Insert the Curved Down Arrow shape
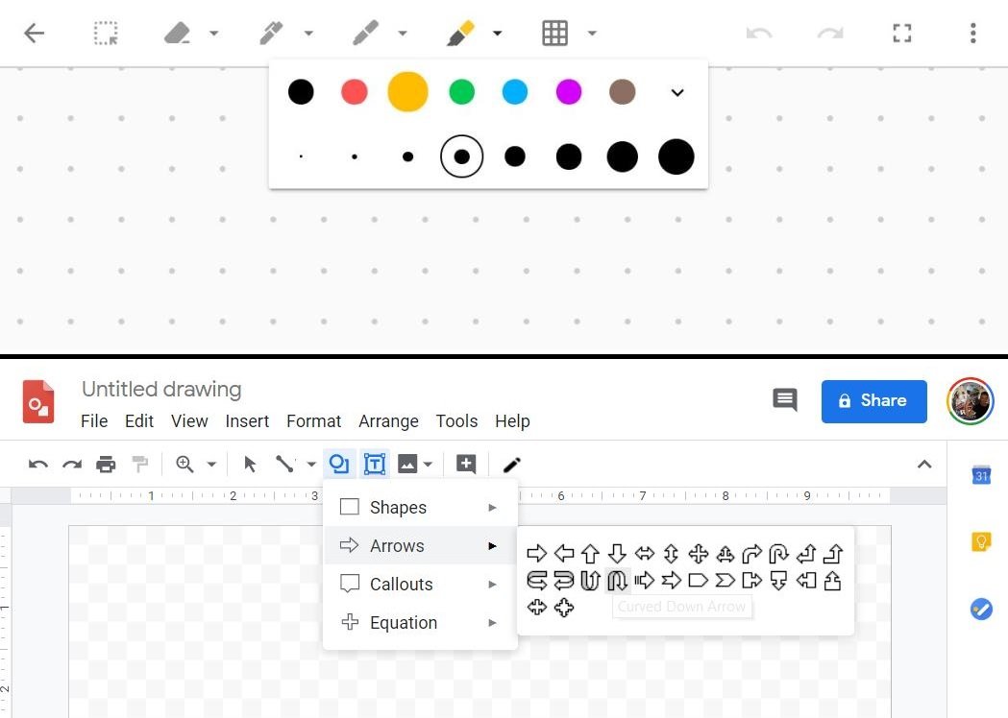 point(618,580)
